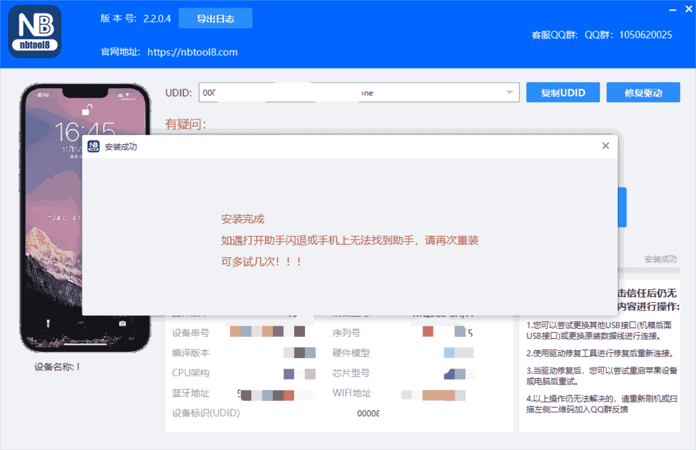Click the 设备串号 label

click(190, 333)
